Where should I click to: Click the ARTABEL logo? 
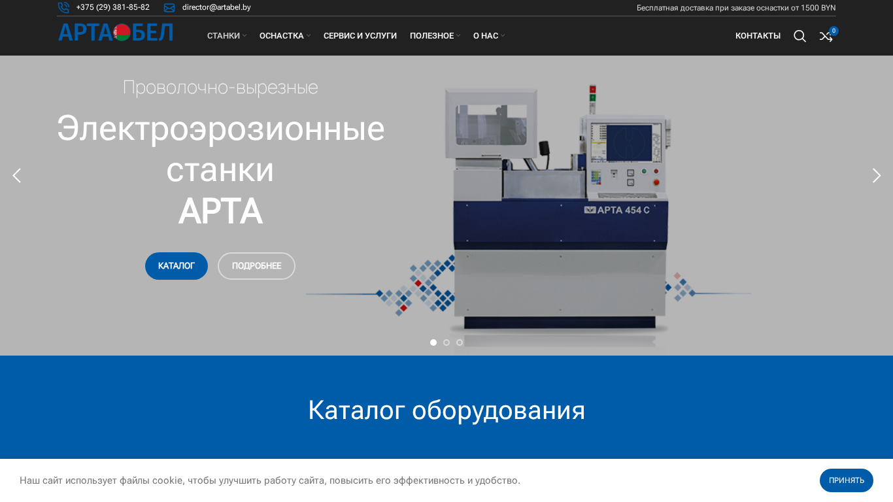point(116,32)
